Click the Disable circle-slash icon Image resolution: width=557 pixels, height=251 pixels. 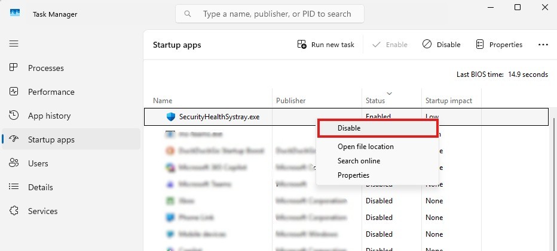(427, 44)
